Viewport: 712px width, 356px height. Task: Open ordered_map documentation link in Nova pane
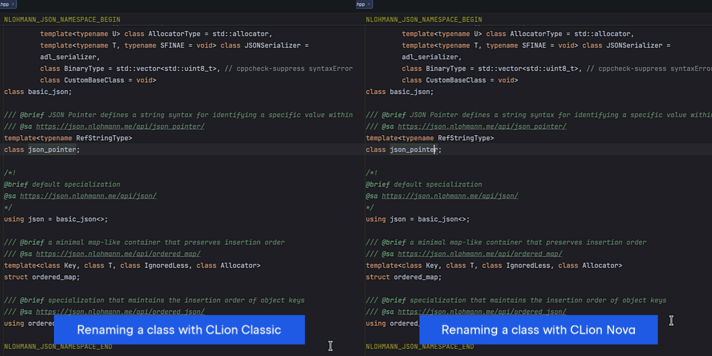(x=479, y=254)
